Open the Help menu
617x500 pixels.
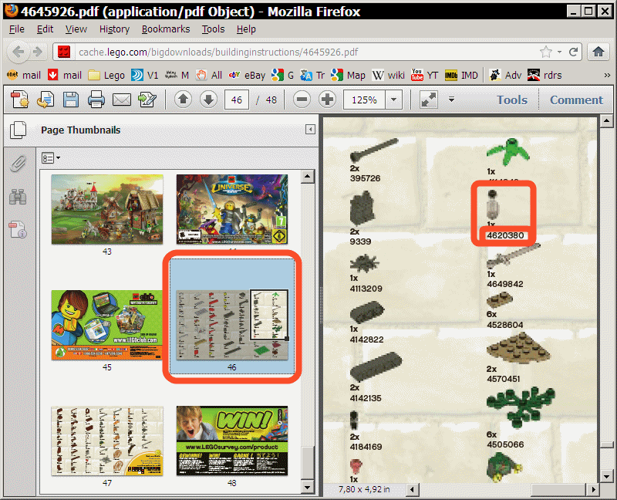[x=246, y=29]
